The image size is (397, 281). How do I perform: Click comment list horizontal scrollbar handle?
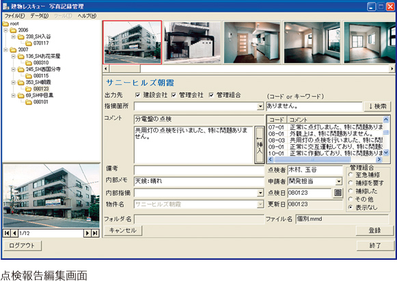pos(312,159)
